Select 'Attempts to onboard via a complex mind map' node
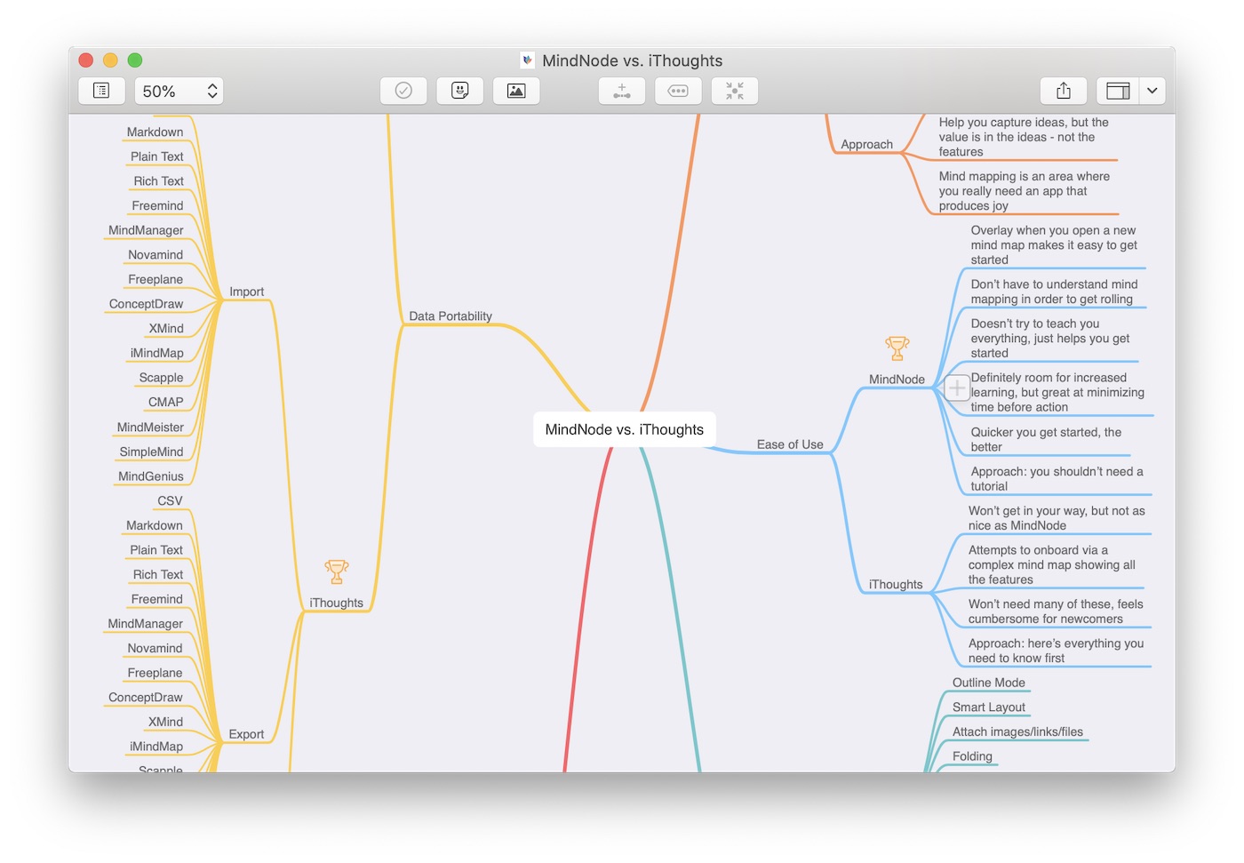The width and height of the screenshot is (1244, 863). 1052,565
